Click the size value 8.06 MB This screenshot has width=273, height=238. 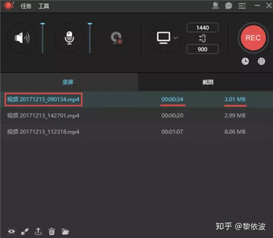[235, 132]
